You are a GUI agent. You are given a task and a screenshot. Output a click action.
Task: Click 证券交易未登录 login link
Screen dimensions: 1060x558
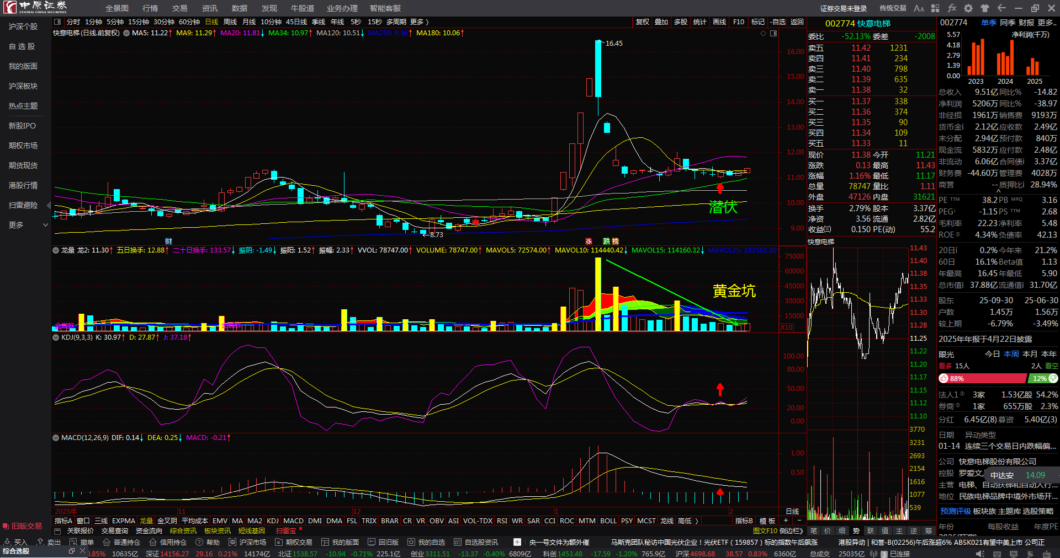[844, 8]
